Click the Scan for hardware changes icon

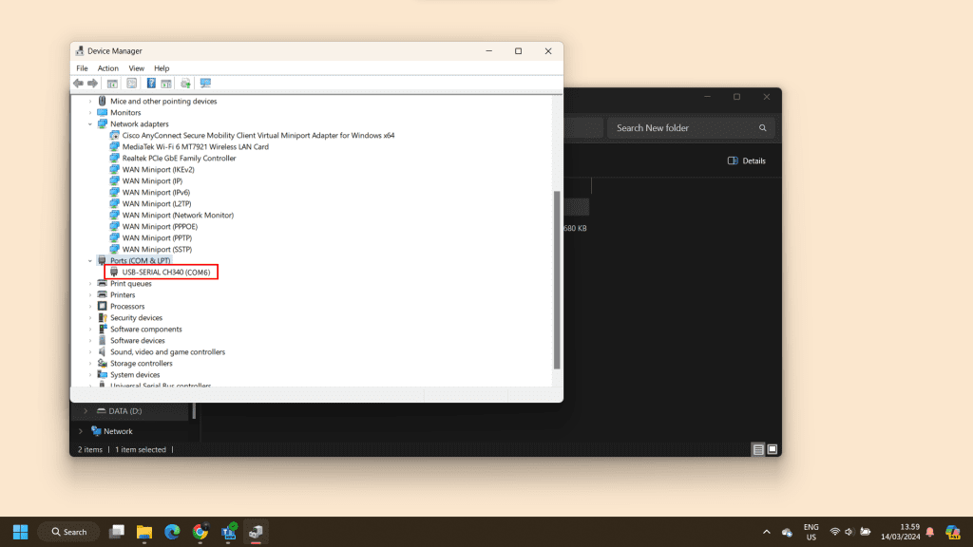click(x=205, y=84)
